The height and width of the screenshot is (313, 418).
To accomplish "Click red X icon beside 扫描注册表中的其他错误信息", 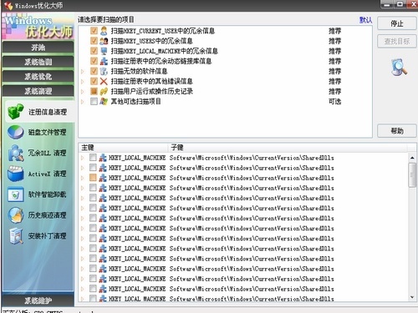I will click(104, 81).
